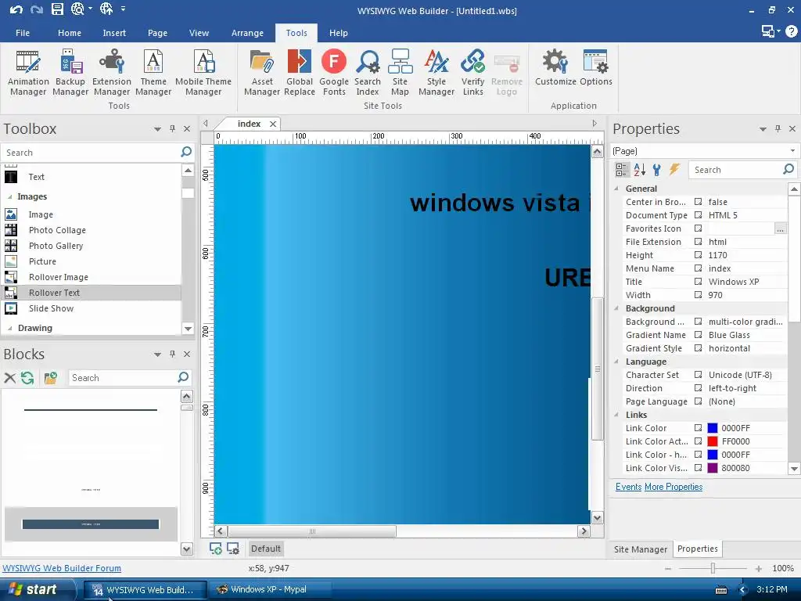This screenshot has height=601, width=801.
Task: Switch Properties to categorized view
Action: click(622, 170)
